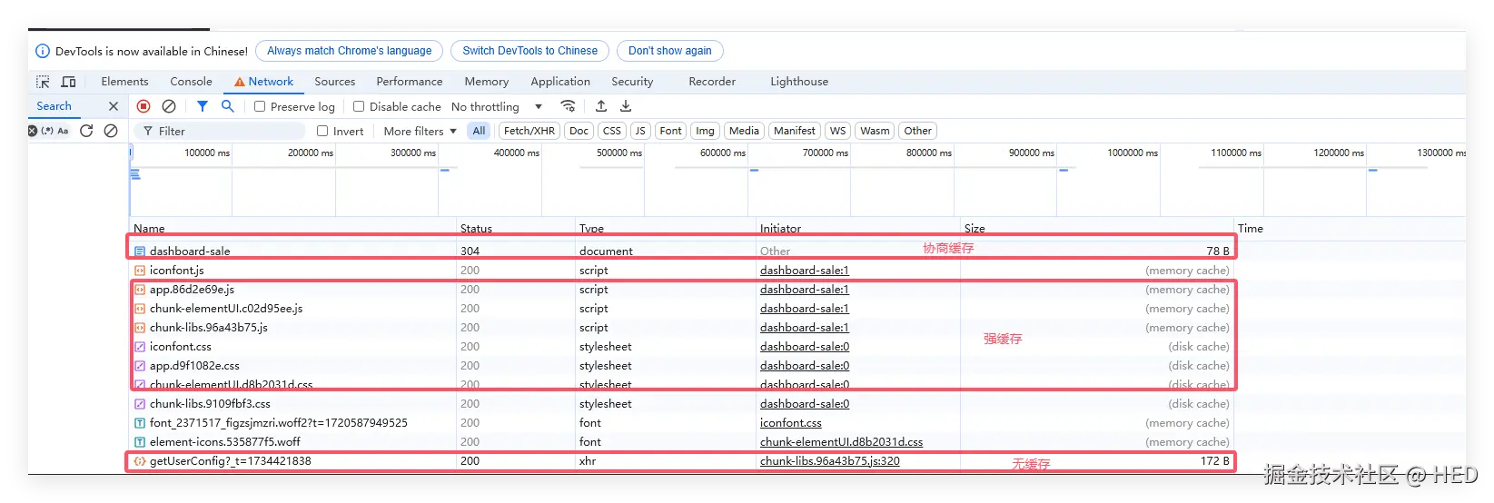
Task: Open the Performance tab
Action: (410, 82)
